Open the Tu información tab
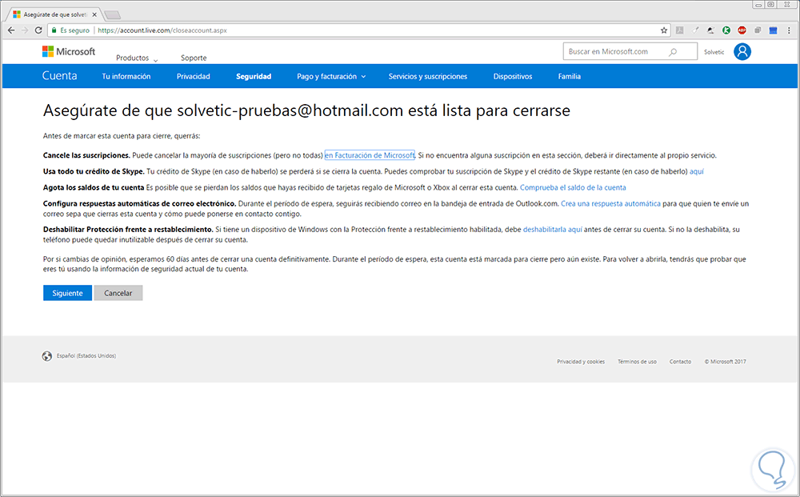 click(x=126, y=77)
